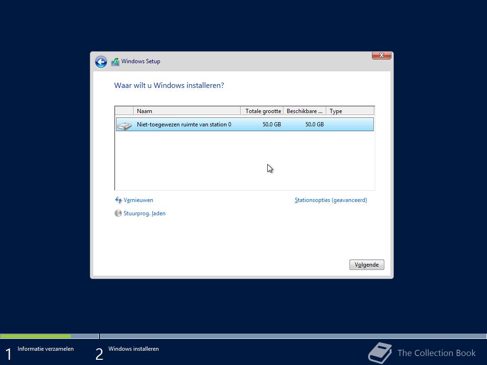Click the Vernieuwen refresh arrows icon
This screenshot has height=365, width=487.
point(118,200)
